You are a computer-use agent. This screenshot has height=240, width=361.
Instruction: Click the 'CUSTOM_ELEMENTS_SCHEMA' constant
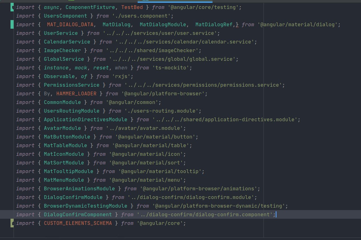[x=78, y=223]
